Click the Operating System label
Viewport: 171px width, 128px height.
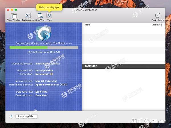[22, 63]
